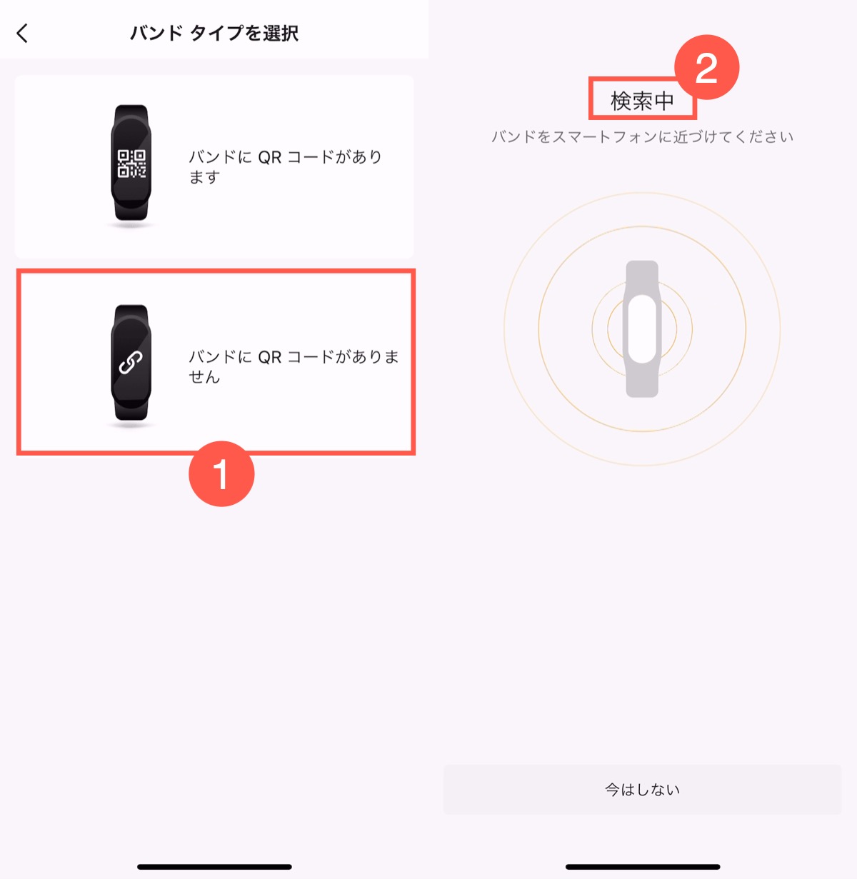Tap the QR code on the band screen
Screen dimensions: 857x879
(131, 163)
